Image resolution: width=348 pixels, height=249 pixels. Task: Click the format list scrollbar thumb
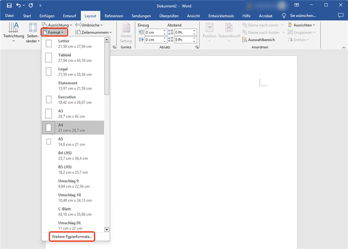(107, 69)
